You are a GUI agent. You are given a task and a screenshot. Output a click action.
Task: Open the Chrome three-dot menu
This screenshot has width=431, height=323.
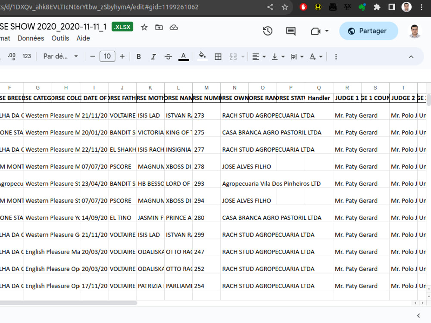coord(422,7)
